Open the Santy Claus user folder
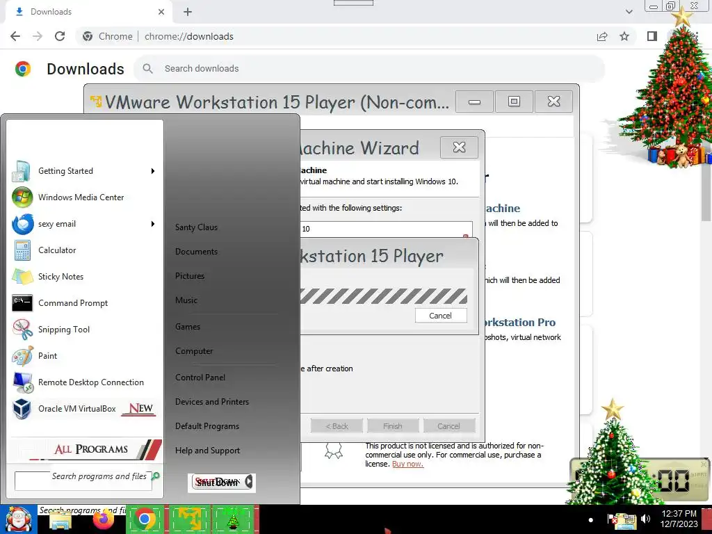This screenshot has height=534, width=712. pos(196,227)
